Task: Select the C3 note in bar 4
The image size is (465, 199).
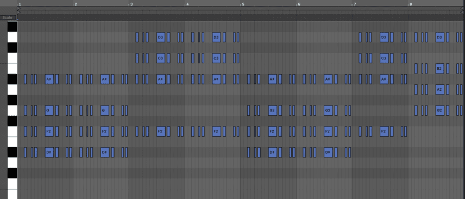Action: click(217, 58)
